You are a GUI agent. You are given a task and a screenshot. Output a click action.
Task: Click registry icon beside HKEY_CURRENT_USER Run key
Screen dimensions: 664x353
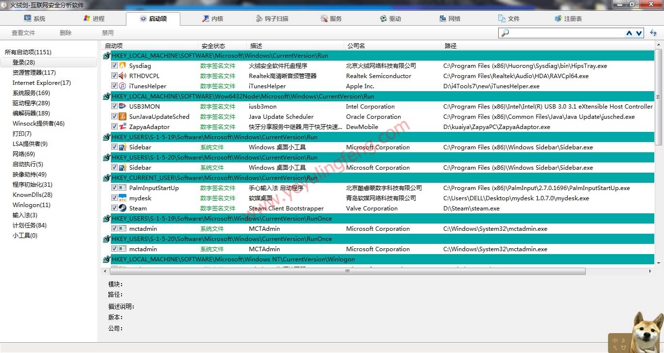(107, 178)
